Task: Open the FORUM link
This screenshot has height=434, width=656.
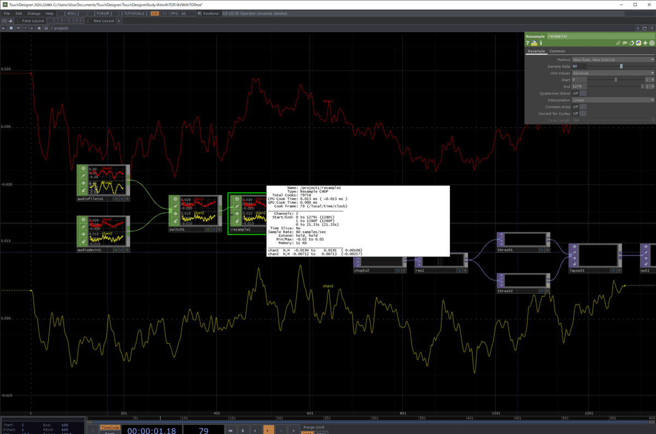Action: click(103, 14)
